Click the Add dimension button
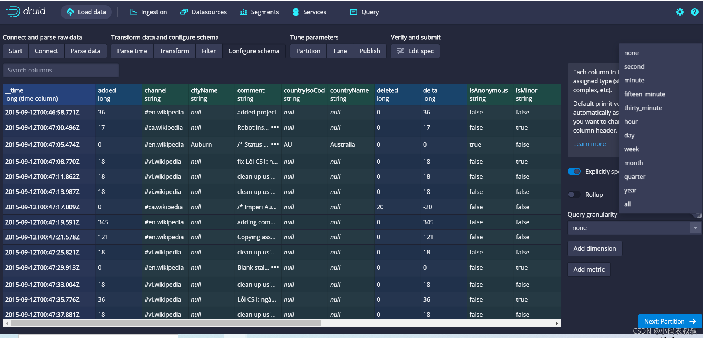This screenshot has height=338, width=703. [x=595, y=248]
